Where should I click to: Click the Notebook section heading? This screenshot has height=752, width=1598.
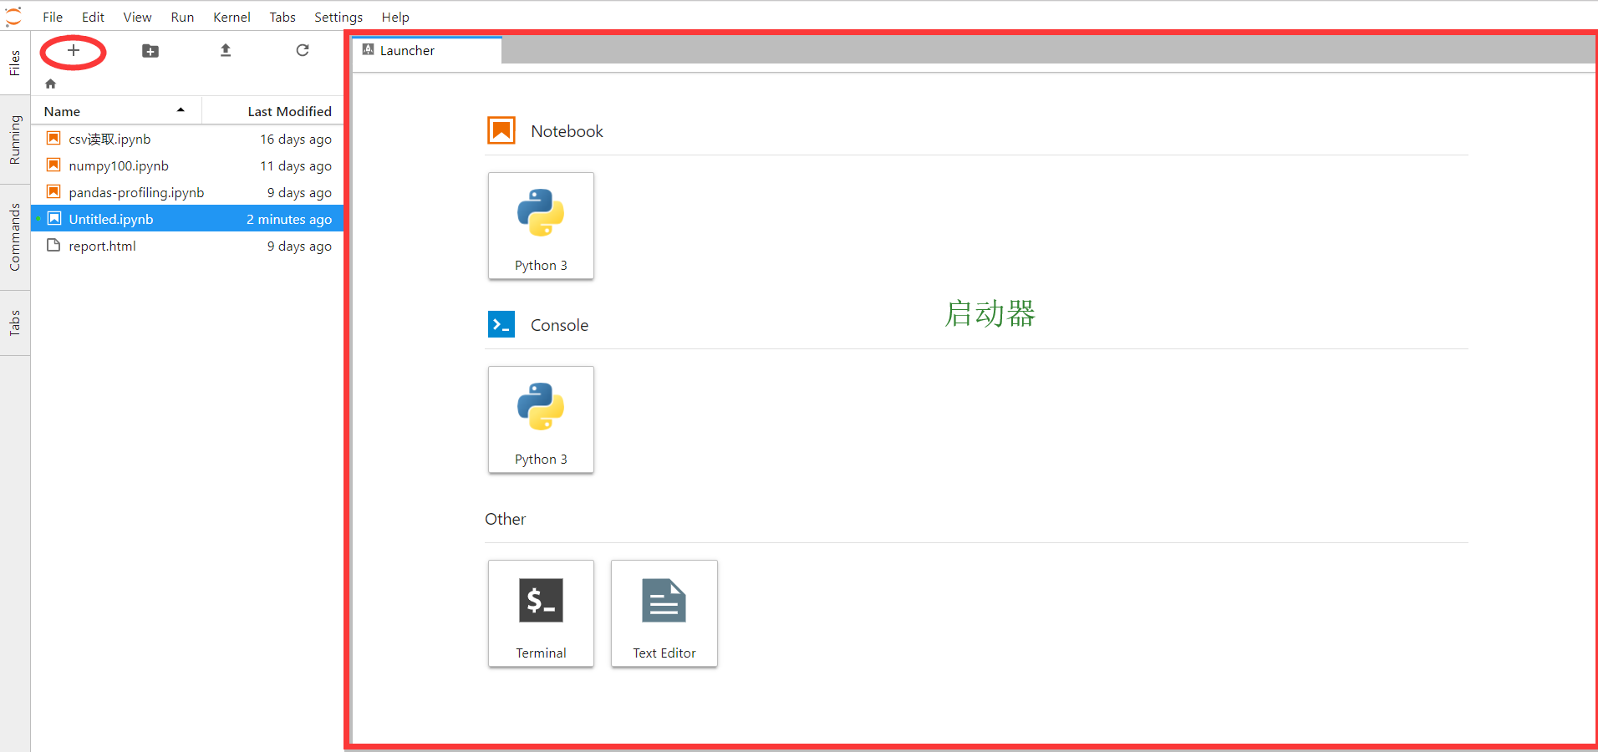(x=567, y=131)
